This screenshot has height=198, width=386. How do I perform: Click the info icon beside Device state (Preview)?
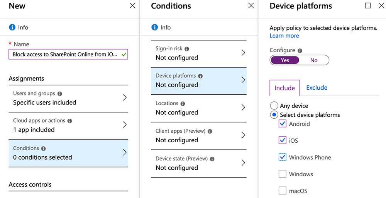point(212,159)
